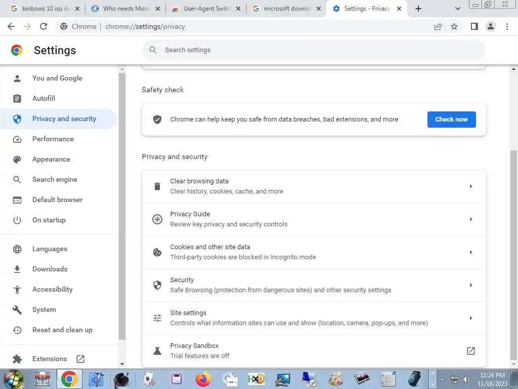Viewport: 518px width, 389px height.
Task: Expand the Security row arrow
Action: click(471, 285)
